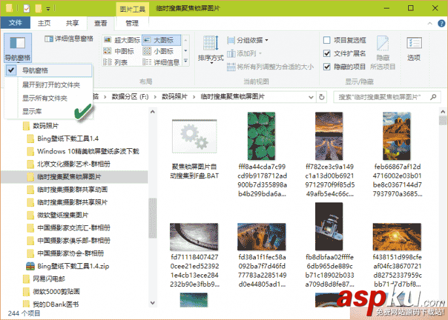Viewport: 448px width, 320px height.
Task: Expand chevron after 数码照片 in path
Action: coord(194,97)
